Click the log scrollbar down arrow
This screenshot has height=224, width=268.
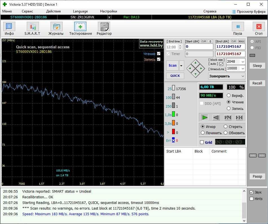tap(244, 221)
